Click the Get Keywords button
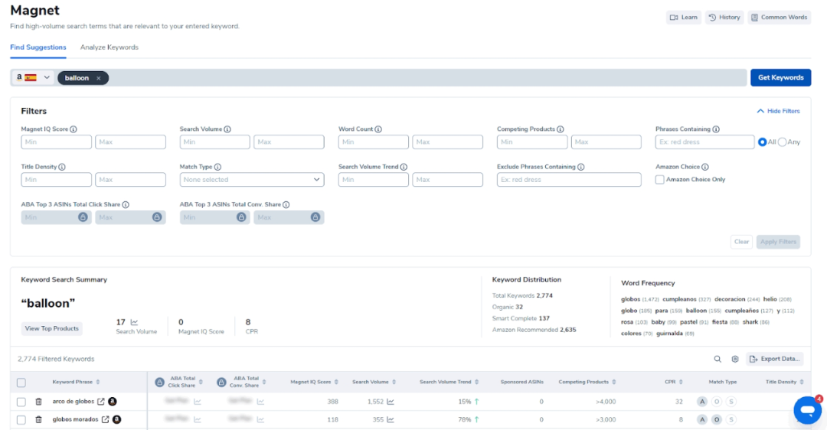This screenshot has height=430, width=827. click(x=780, y=78)
